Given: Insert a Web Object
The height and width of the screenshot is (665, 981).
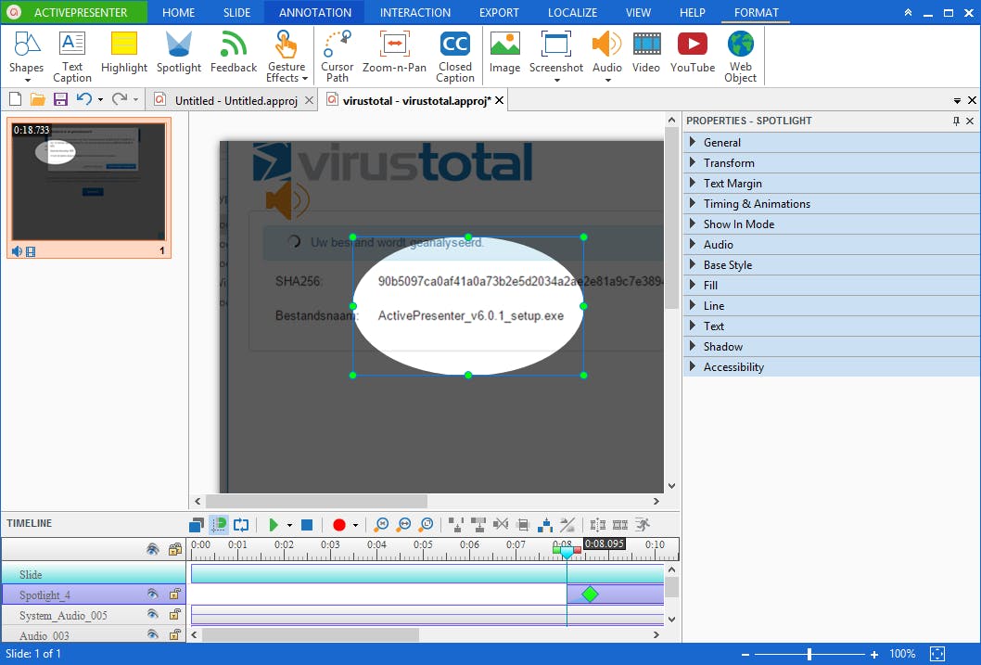Looking at the screenshot, I should 740,55.
